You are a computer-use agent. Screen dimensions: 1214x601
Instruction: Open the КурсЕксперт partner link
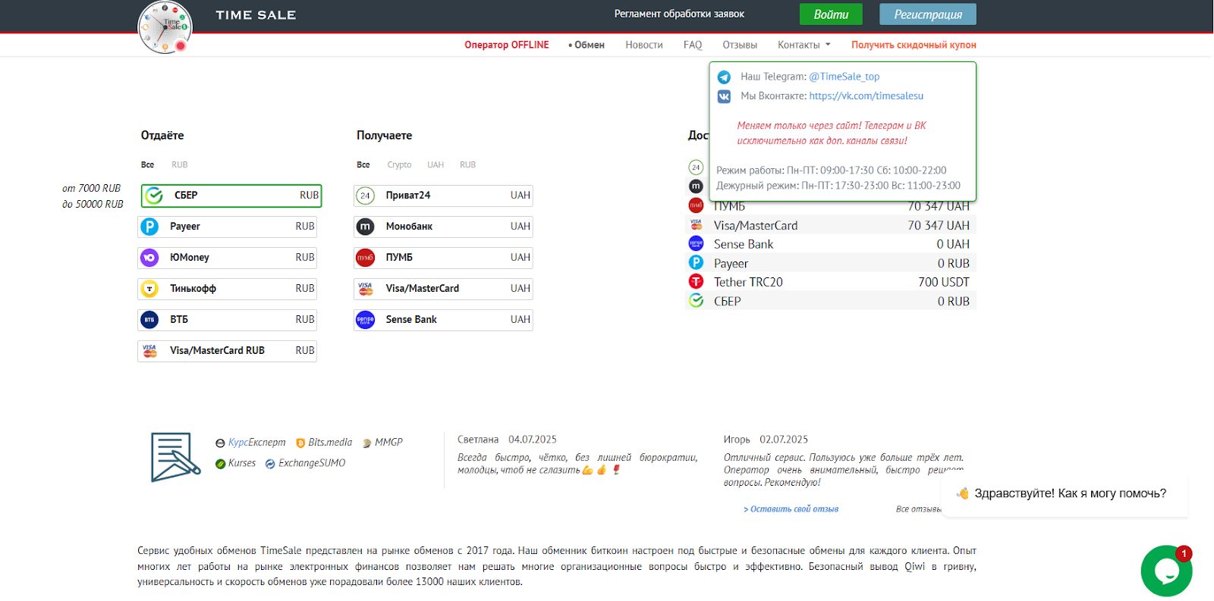pyautogui.click(x=250, y=443)
